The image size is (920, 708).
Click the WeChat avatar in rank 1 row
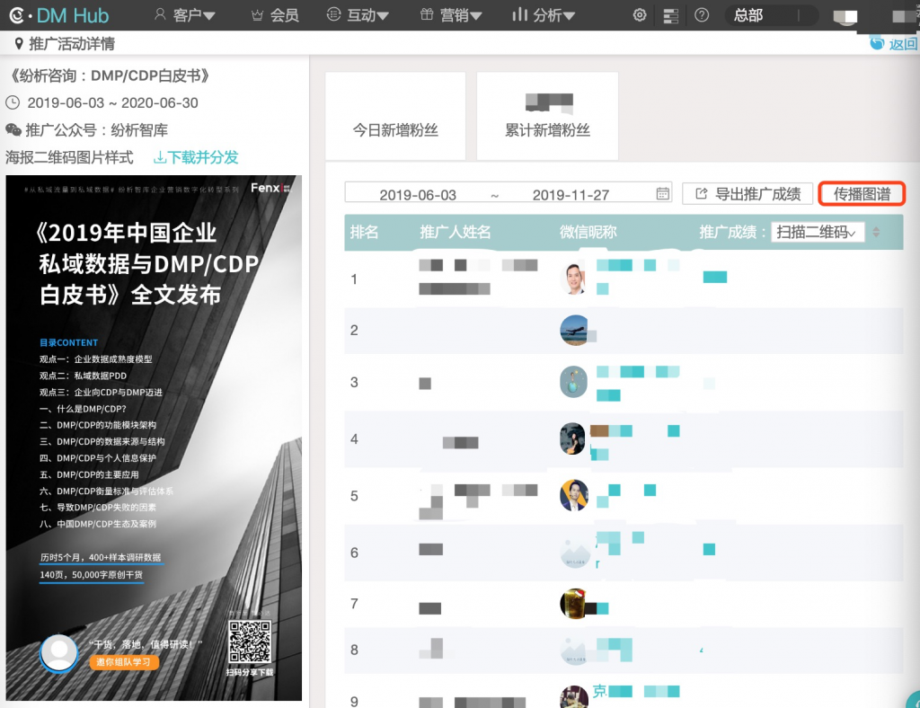click(x=574, y=279)
